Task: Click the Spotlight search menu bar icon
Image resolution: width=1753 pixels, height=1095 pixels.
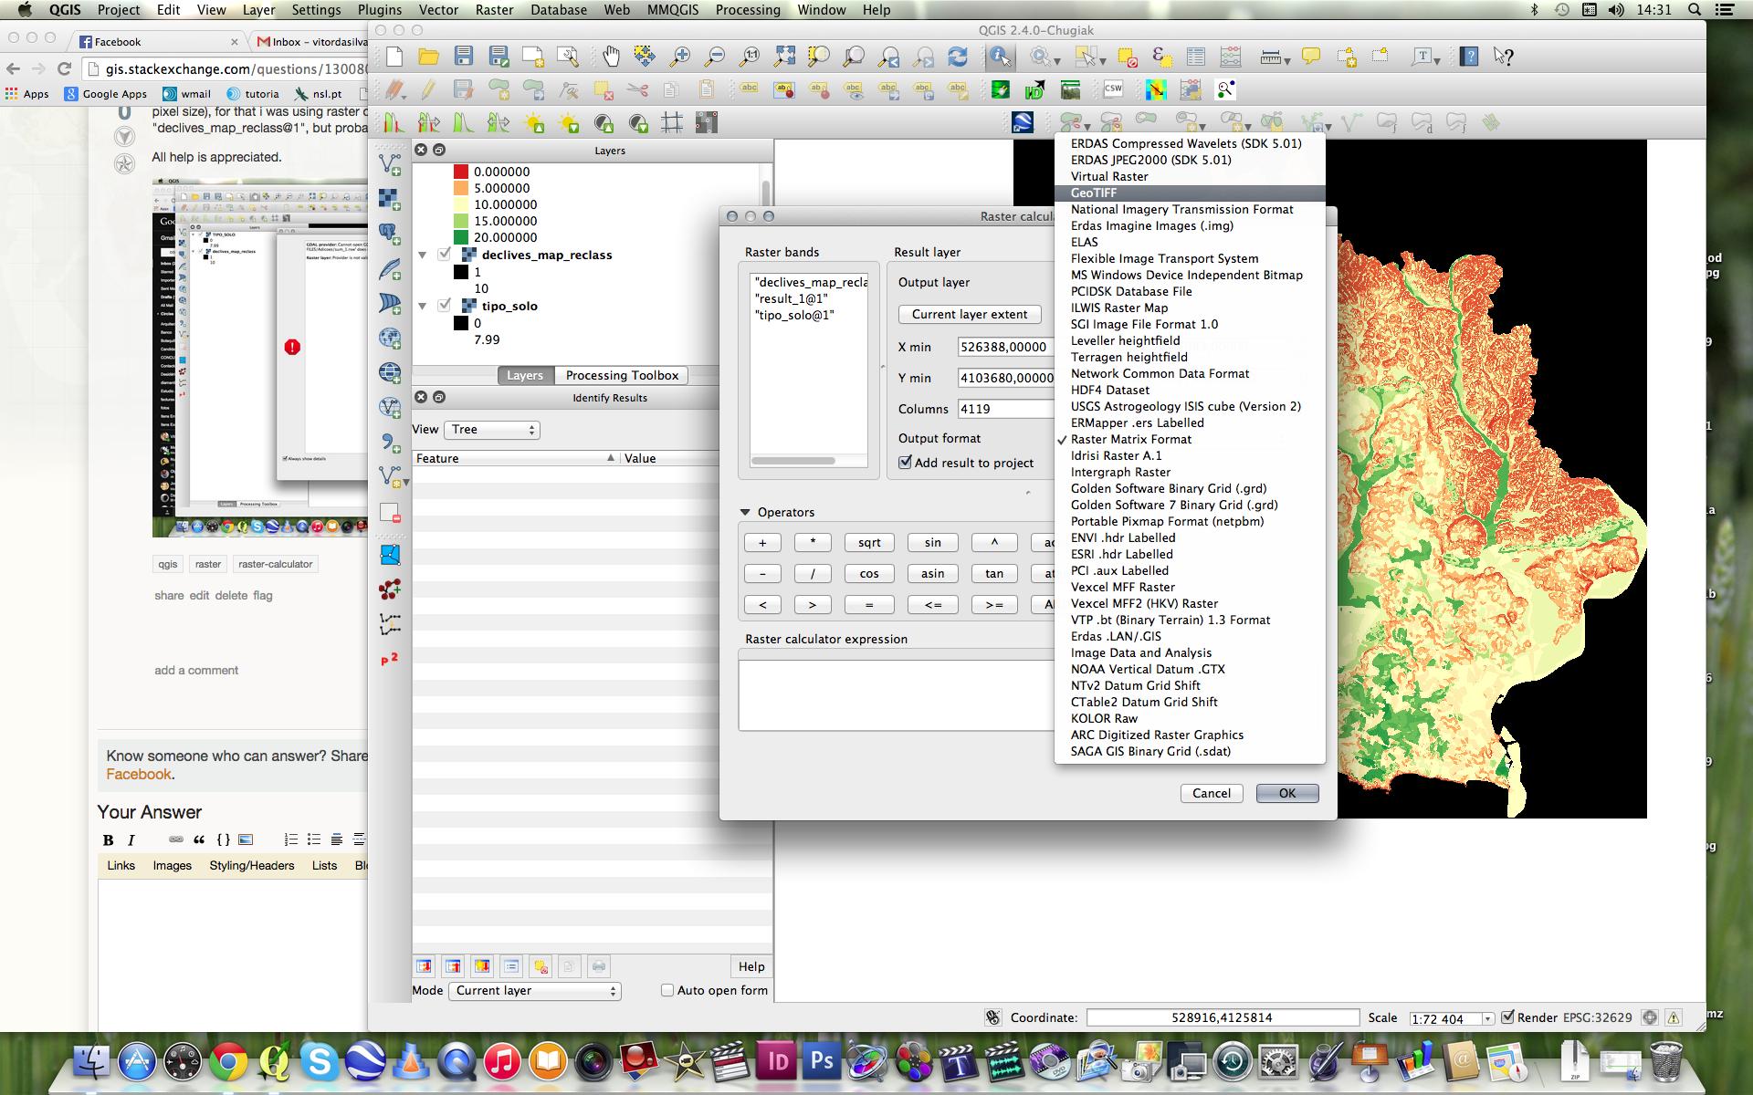Action: (x=1695, y=10)
